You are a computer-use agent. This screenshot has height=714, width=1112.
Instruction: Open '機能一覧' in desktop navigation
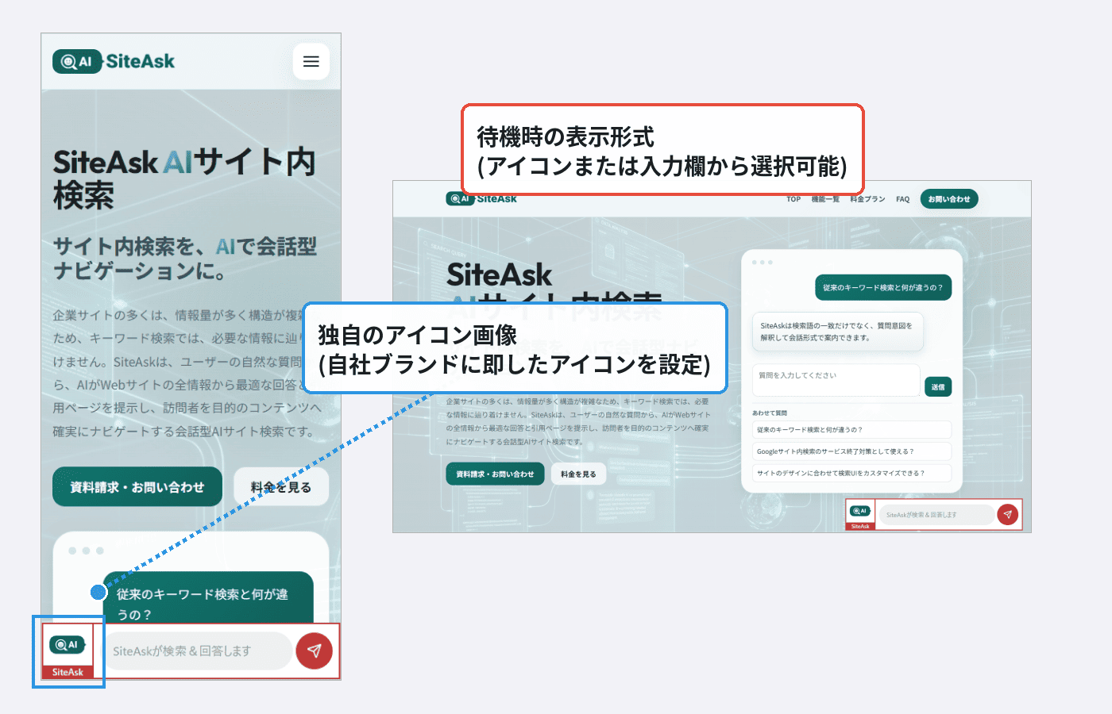pyautogui.click(x=825, y=199)
